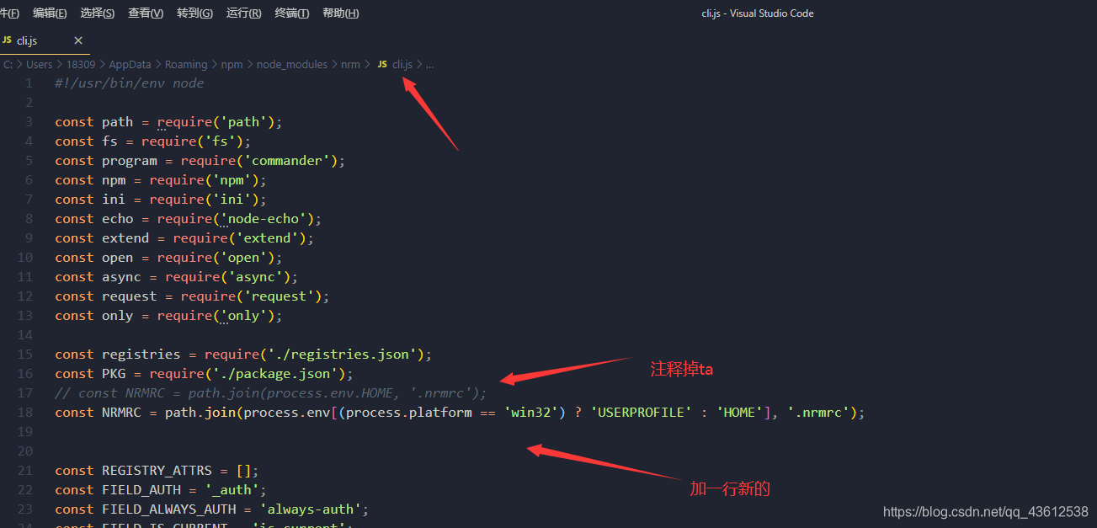
Task: Open the node_modules breadcrumb segment
Action: [x=292, y=64]
